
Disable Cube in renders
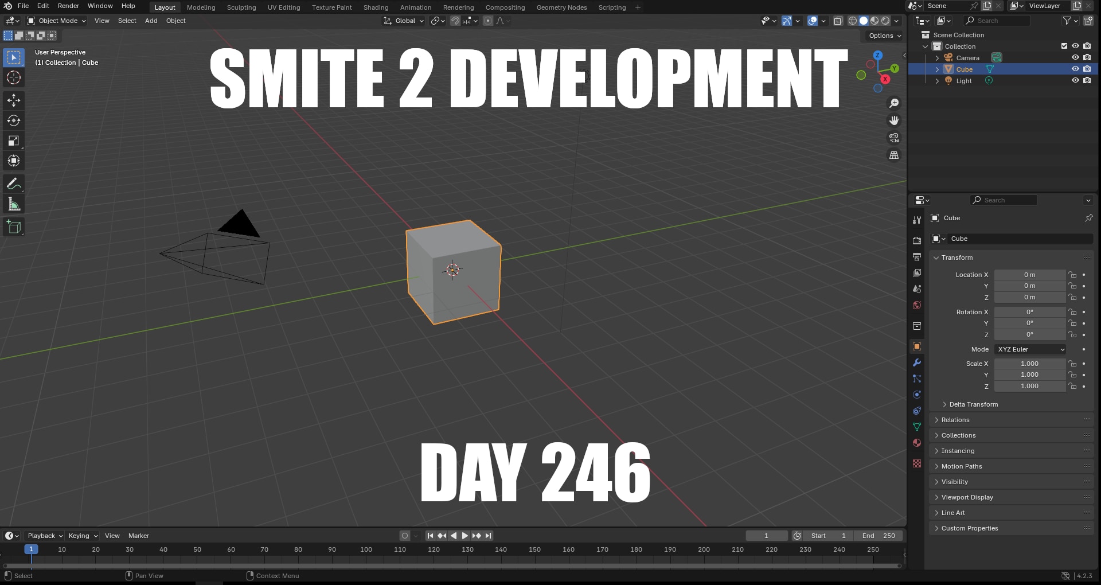pos(1087,69)
